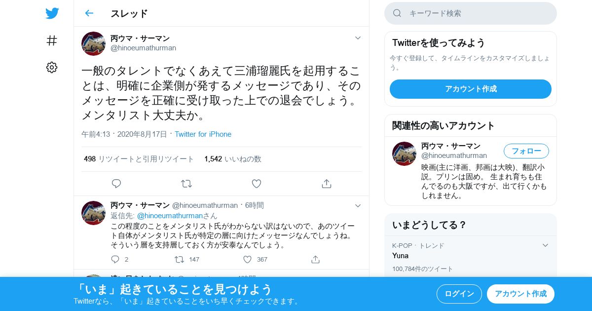This screenshot has width=592, height=311.
Task: Open 498 retweets and quote retweets list
Action: click(x=139, y=159)
